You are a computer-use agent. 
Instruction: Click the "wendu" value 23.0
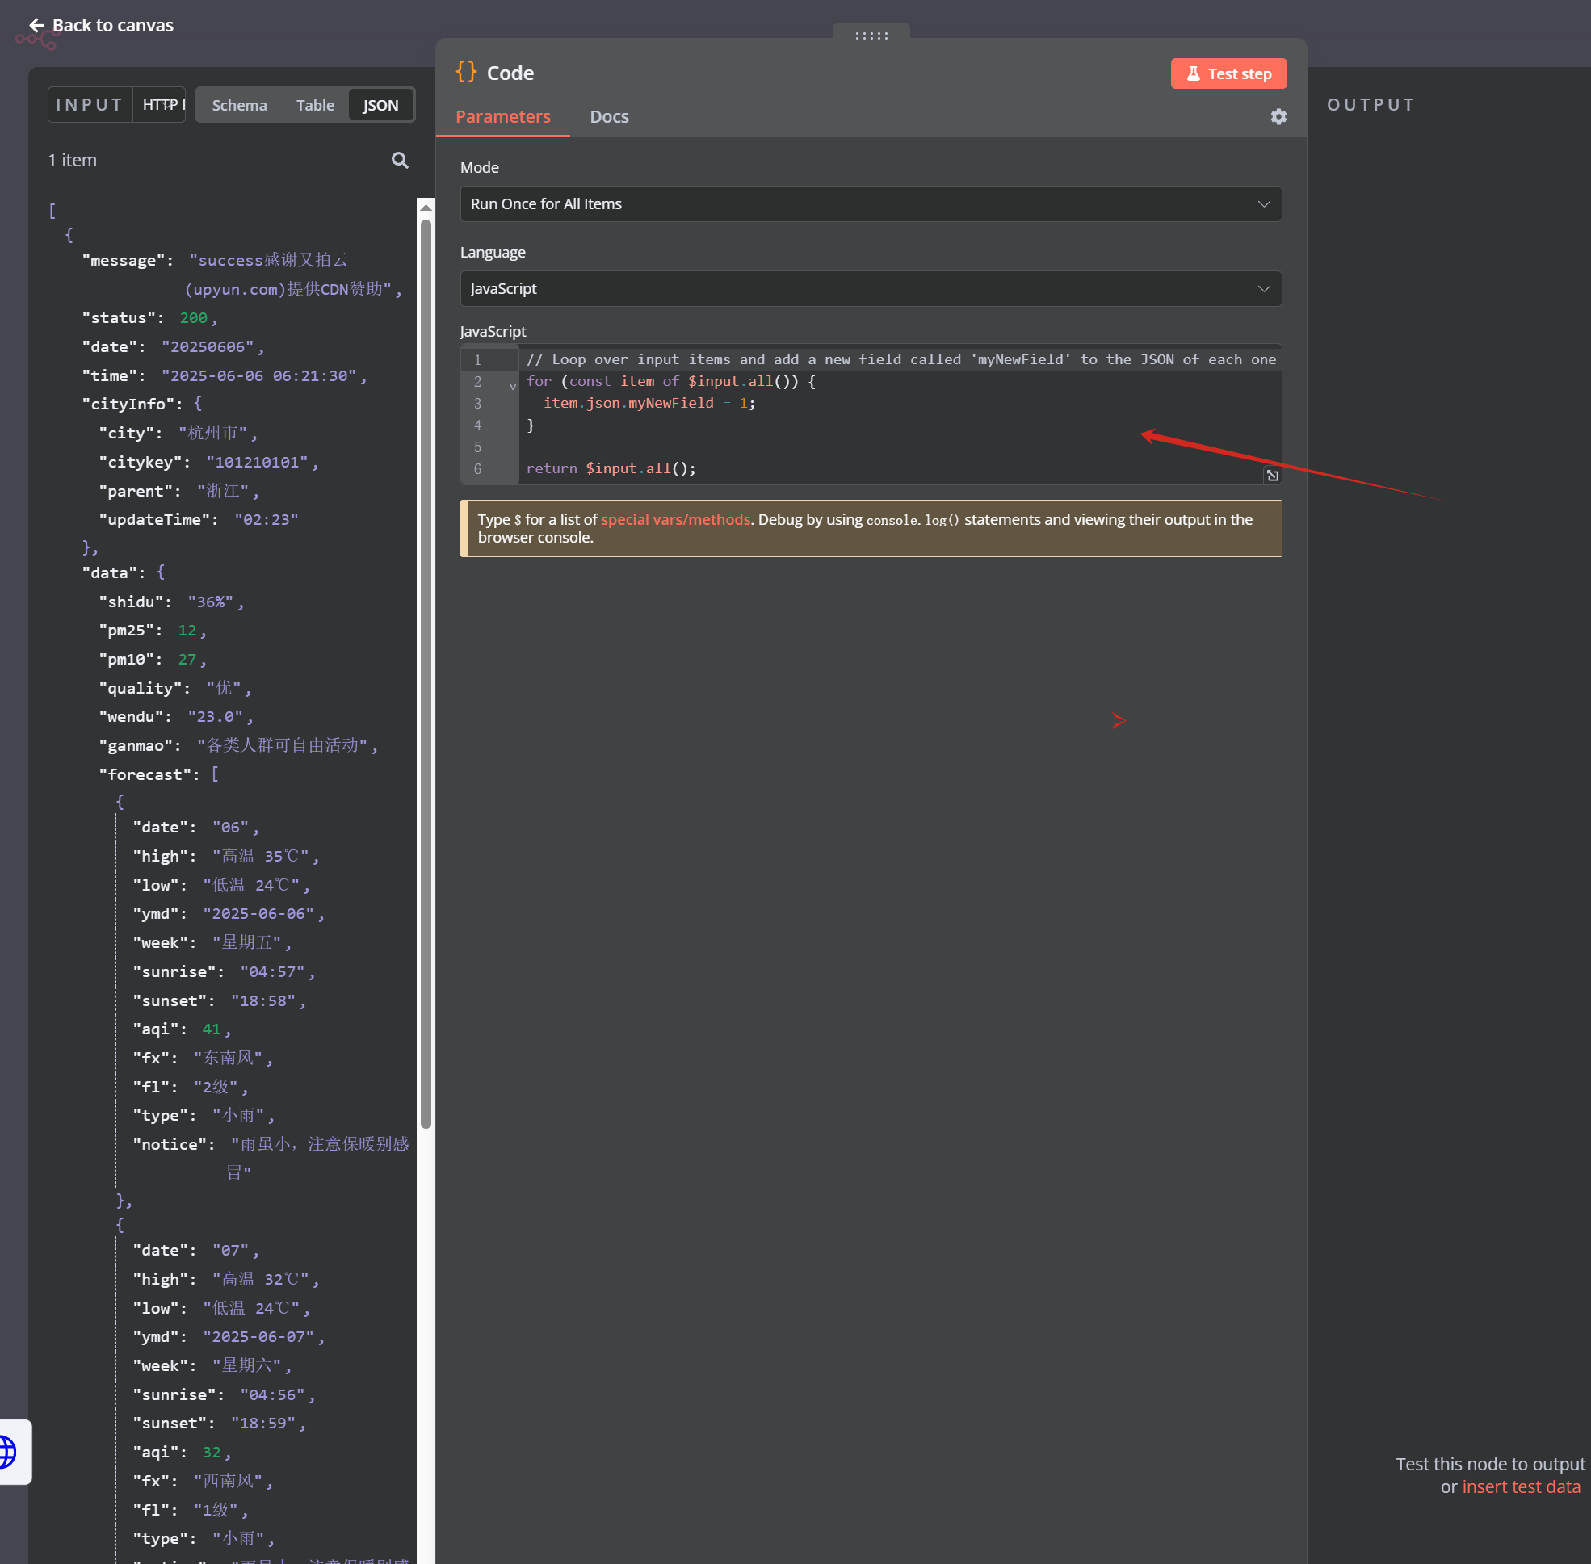click(216, 716)
